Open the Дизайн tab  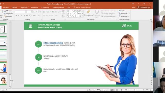(x=14, y=7)
